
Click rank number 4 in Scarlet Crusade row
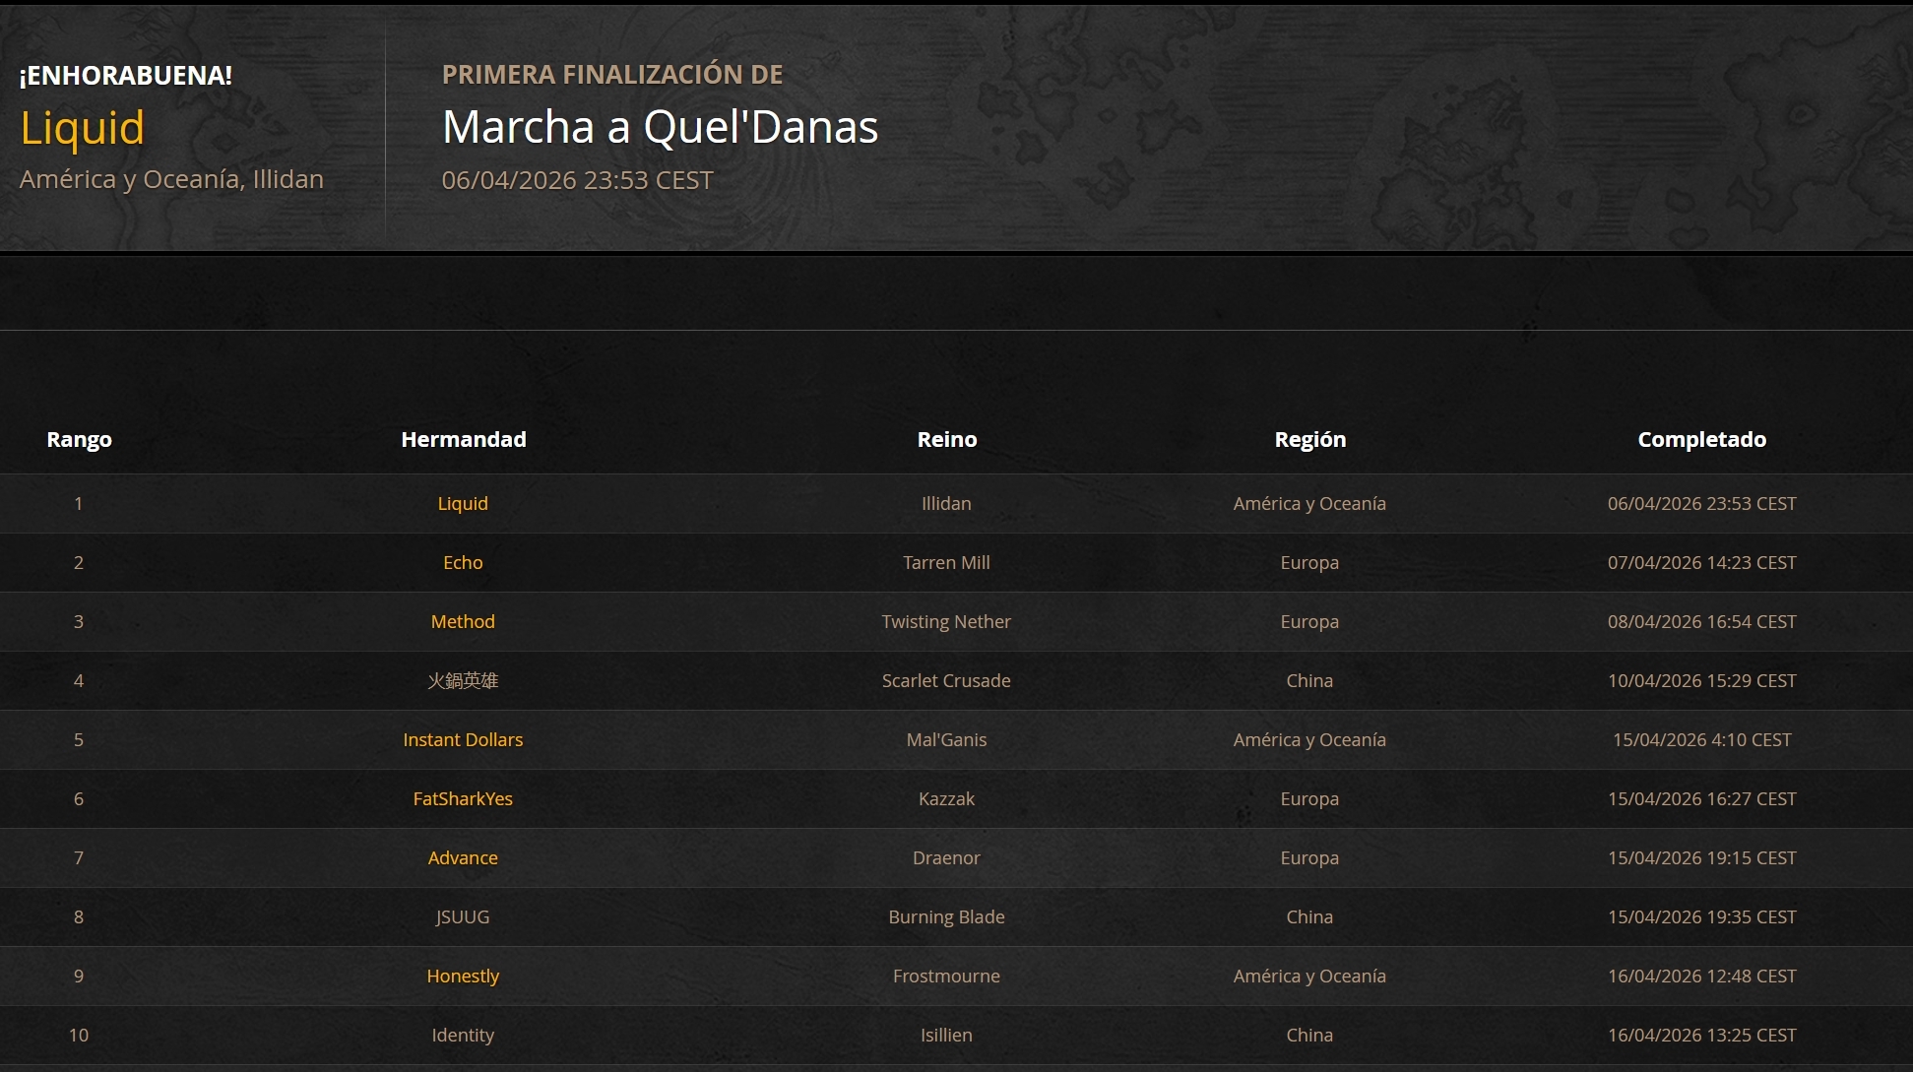[79, 681]
